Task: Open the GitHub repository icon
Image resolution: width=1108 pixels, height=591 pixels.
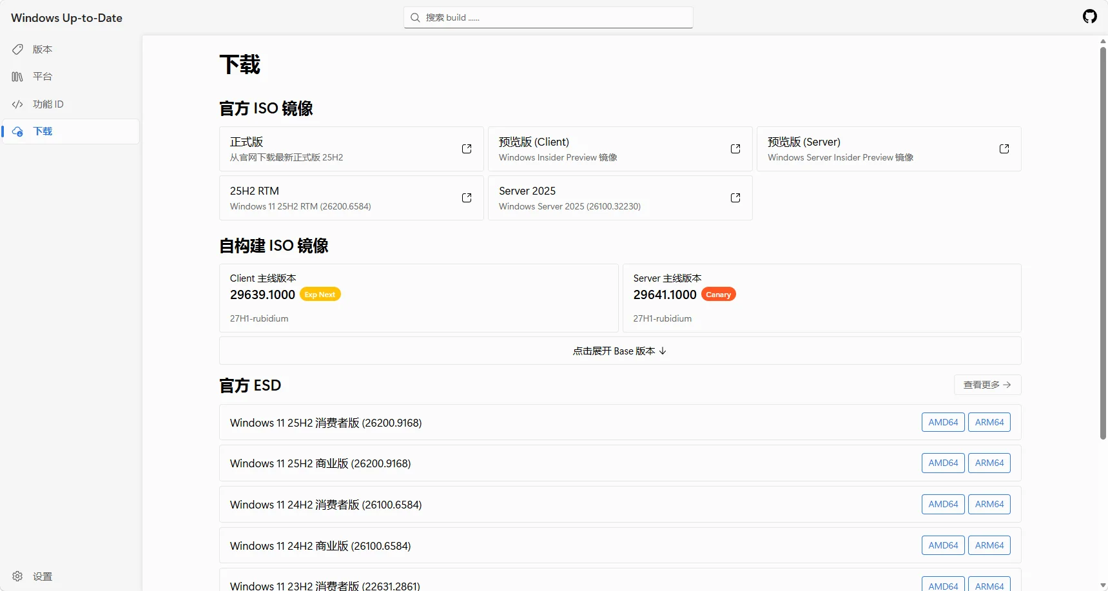Action: [1089, 17]
